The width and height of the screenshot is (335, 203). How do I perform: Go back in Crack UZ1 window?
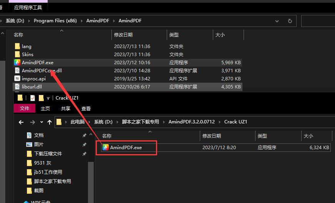tap(21, 122)
